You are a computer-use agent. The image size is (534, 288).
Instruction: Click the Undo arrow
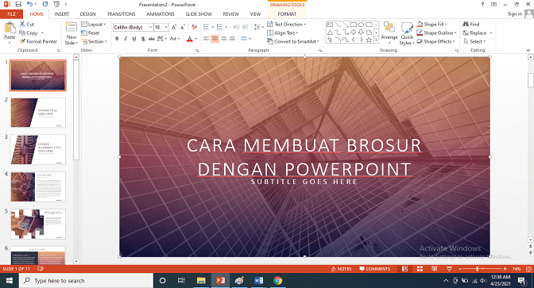click(29, 4)
